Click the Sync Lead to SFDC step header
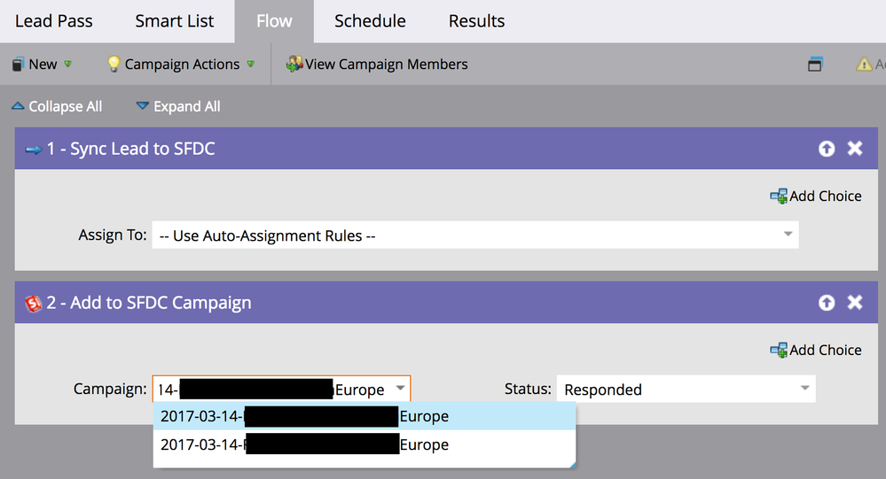886x479 pixels. 446,149
